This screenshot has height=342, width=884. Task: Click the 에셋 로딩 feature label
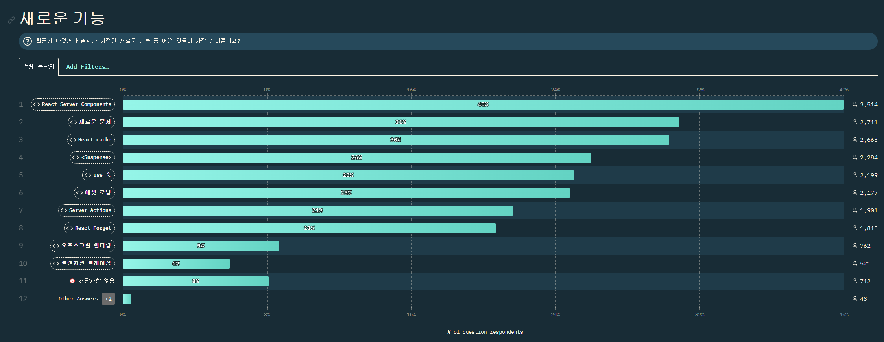[x=94, y=193]
